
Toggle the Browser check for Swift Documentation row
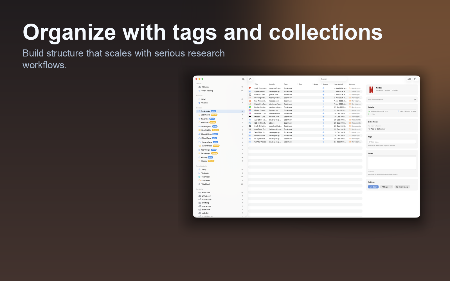click(x=323, y=88)
